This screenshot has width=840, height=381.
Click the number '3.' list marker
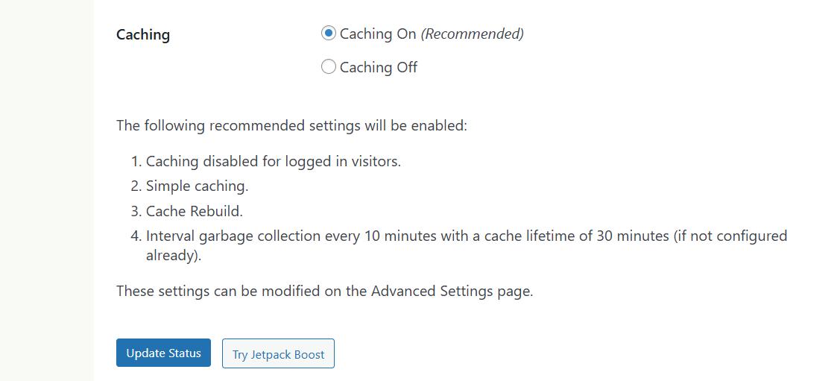(136, 211)
